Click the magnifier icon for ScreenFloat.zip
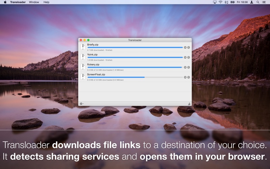 tap(189, 77)
